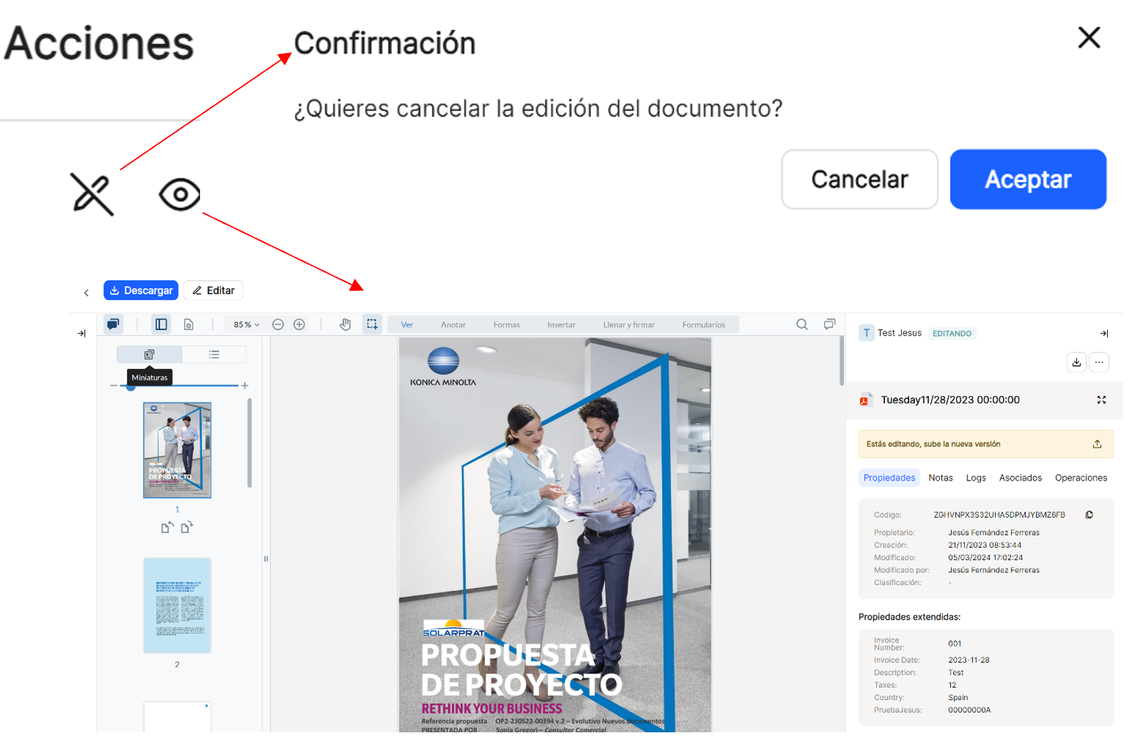Collapse the left sidebar arrow icon
The image size is (1140, 737).
point(81,333)
